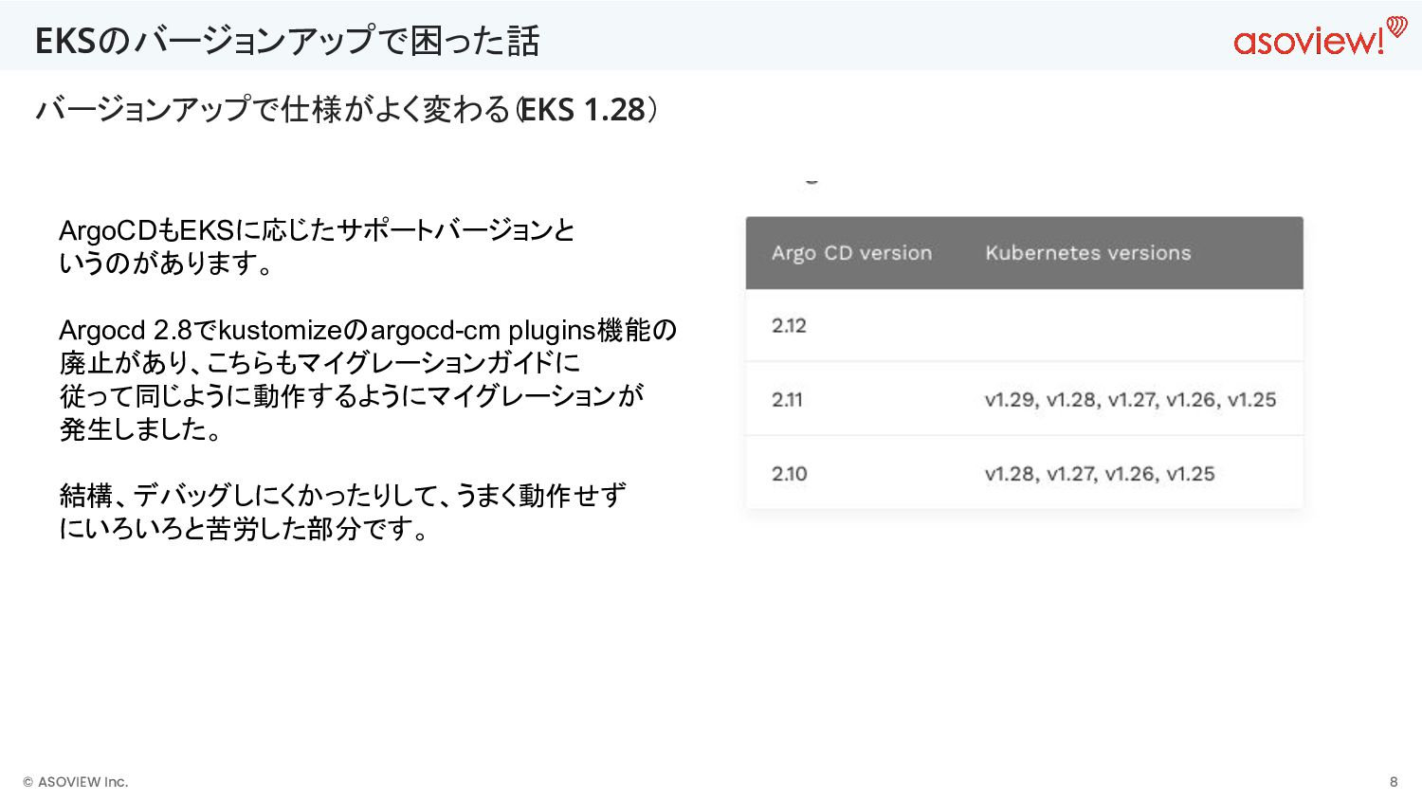1422x800 pixels.
Task: Click the line 'いうのがあります。'
Action: click(x=167, y=264)
